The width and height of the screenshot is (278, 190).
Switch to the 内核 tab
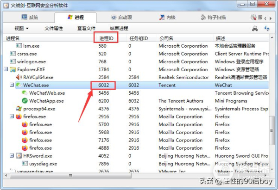pyautogui.click(x=167, y=18)
